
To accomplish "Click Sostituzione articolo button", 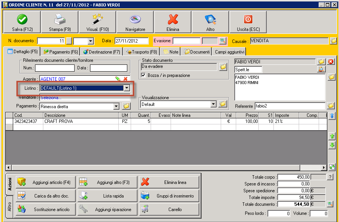I will pyautogui.click(x=46, y=209).
